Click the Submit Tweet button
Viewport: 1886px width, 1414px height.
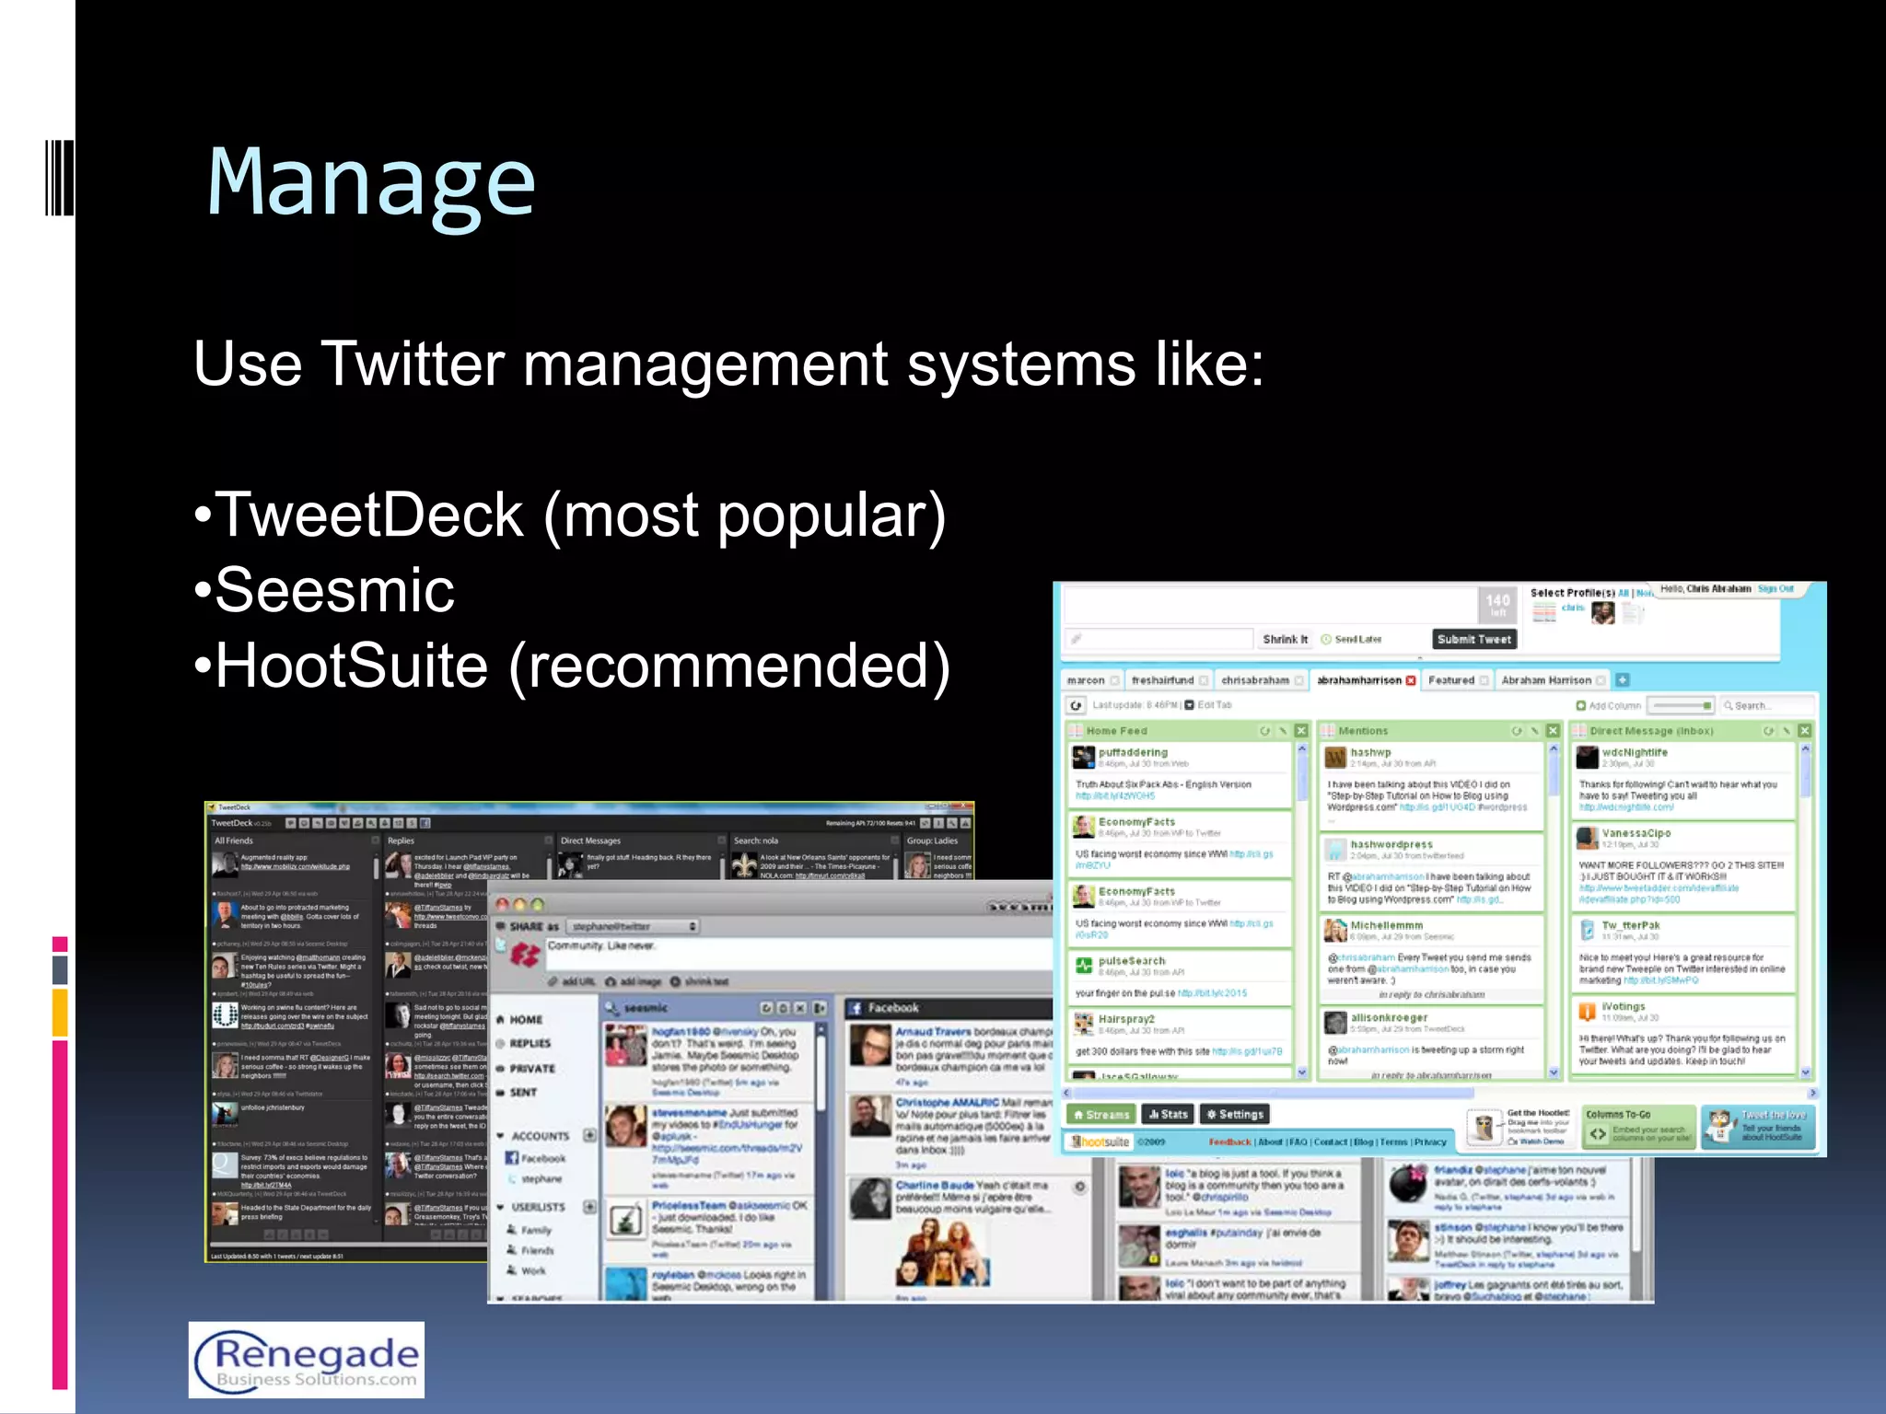tap(1474, 639)
